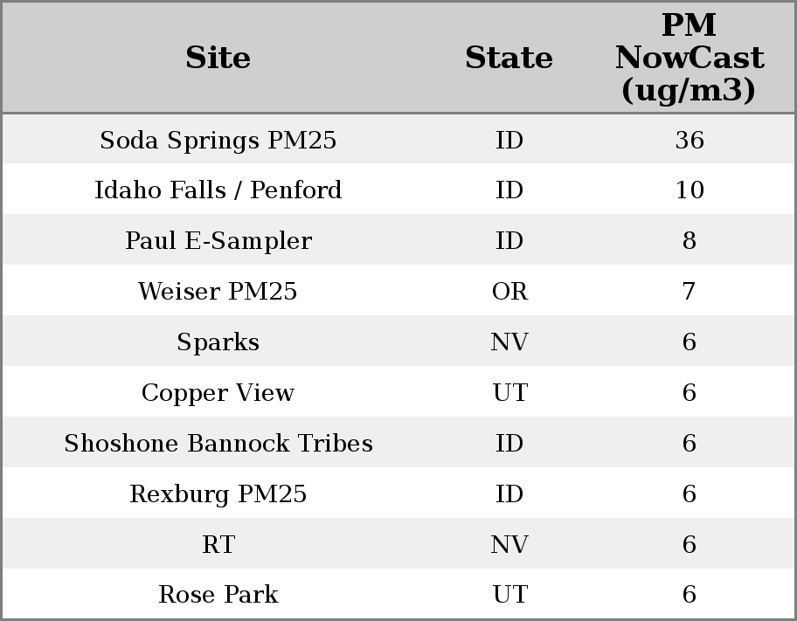Click the NV state cell for Sparks
The image size is (797, 621).
[509, 342]
